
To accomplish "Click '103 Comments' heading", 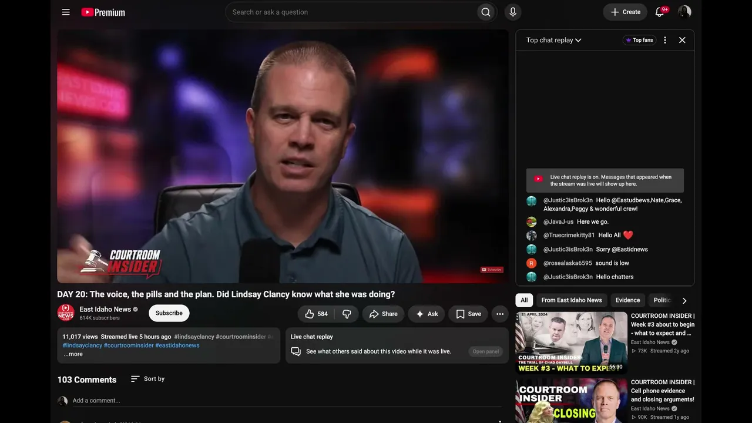I will tap(87, 380).
